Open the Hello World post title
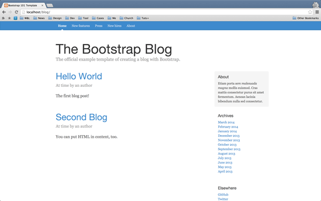Viewport: 321px width, 201px height. click(x=79, y=76)
